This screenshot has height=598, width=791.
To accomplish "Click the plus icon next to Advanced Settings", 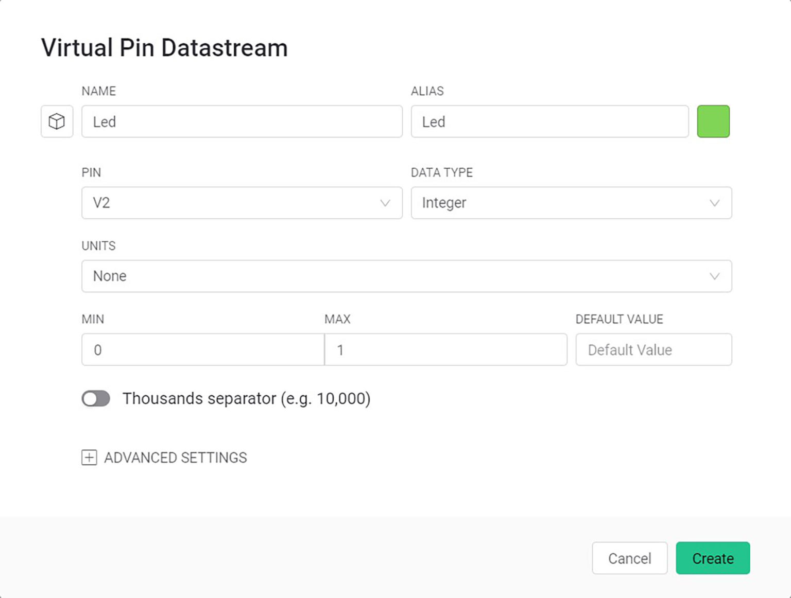I will point(89,458).
